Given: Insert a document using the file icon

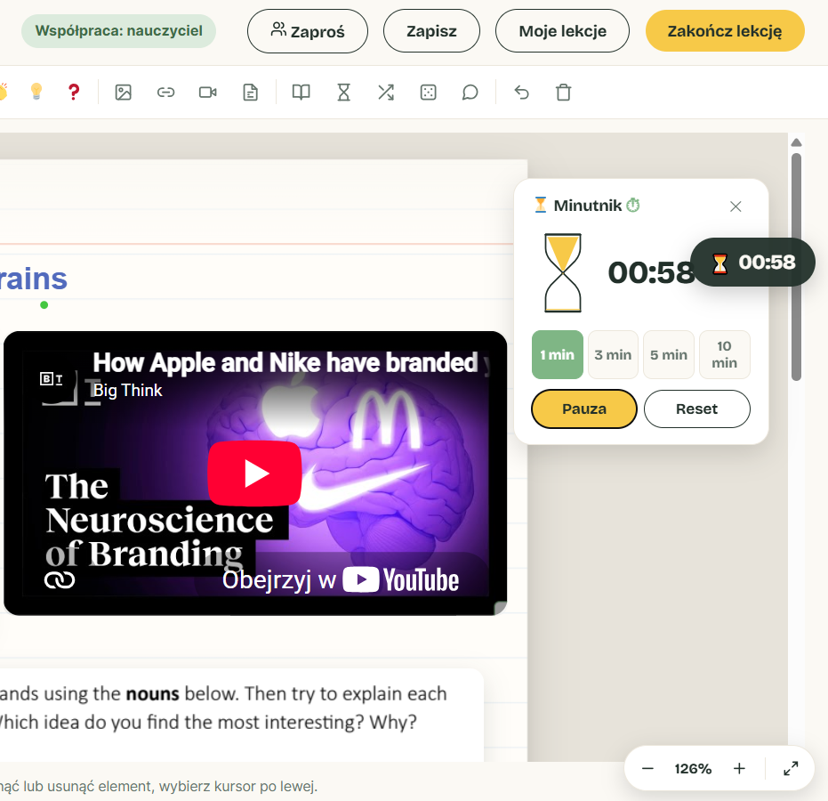Looking at the screenshot, I should pos(250,93).
